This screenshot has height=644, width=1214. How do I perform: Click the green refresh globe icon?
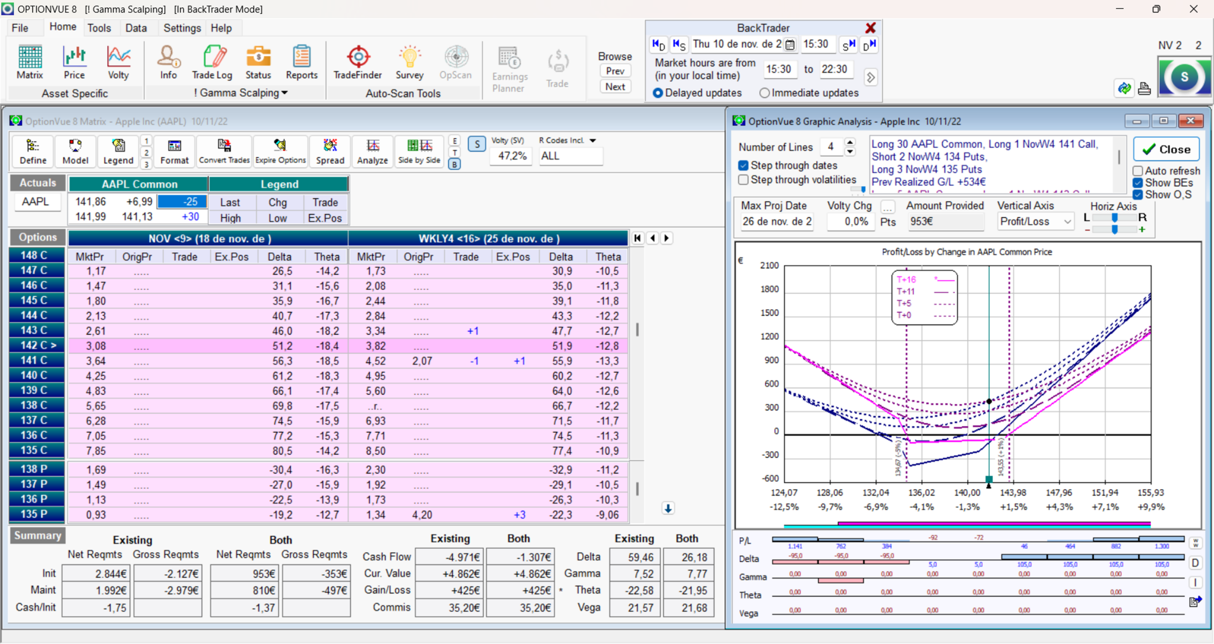point(1125,88)
